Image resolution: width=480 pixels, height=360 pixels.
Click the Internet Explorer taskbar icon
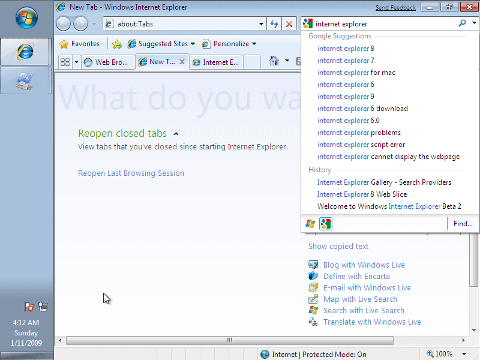point(25,52)
